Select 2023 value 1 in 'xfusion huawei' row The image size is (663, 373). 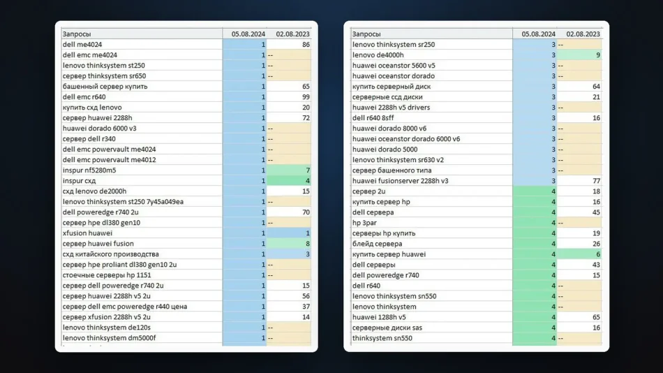click(x=289, y=233)
